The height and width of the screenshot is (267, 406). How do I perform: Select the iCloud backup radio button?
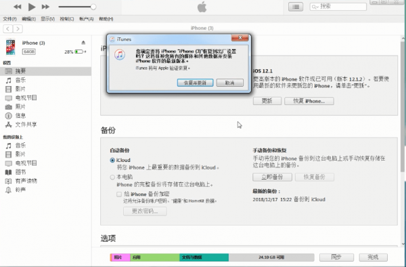[112, 160]
